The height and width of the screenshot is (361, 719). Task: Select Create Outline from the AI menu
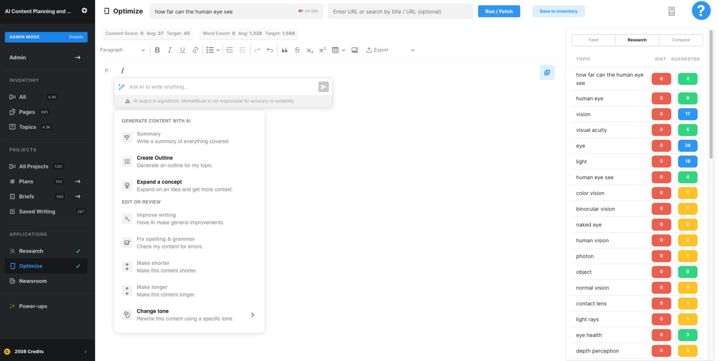click(155, 161)
